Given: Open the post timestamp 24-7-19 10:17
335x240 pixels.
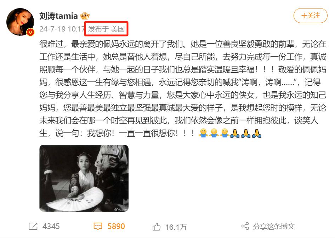Looking at the screenshot, I should pos(62,29).
